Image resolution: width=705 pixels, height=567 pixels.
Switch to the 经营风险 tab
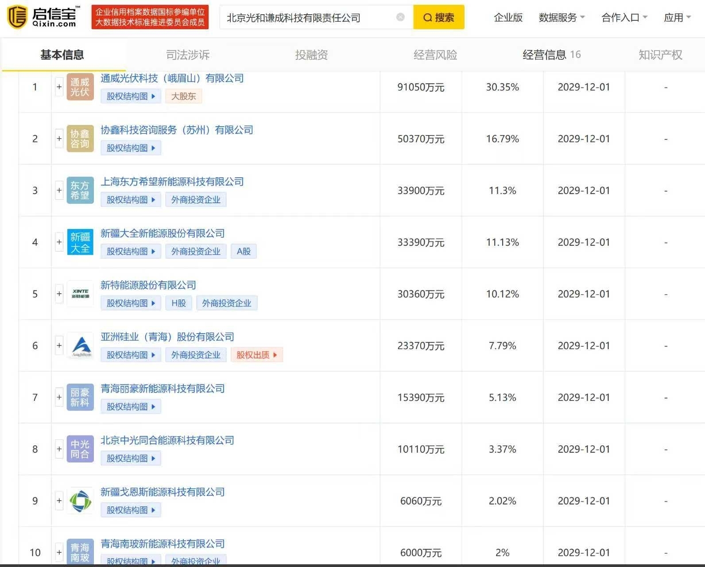[435, 55]
